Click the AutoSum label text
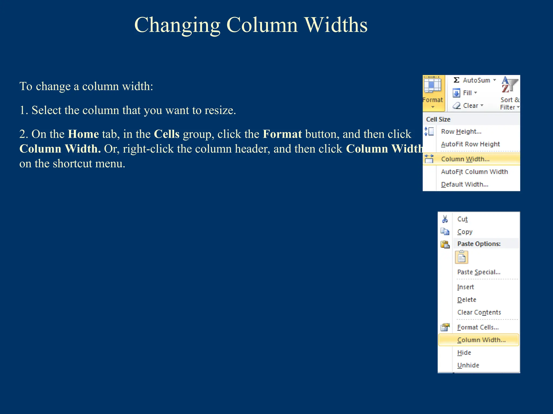 click(x=476, y=80)
